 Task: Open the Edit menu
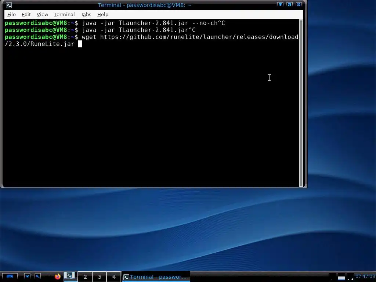(26, 14)
